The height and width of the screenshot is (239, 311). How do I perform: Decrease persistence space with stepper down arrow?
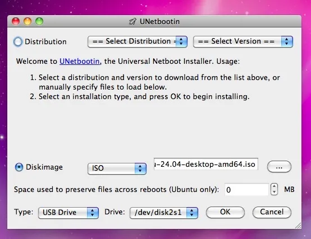pos(274,192)
